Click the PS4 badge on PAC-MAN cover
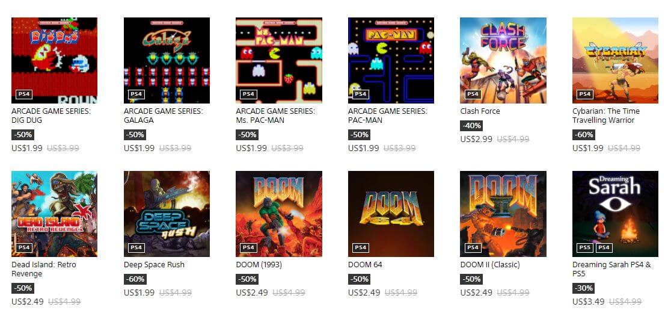Screen dimensions: 671x319 point(360,94)
